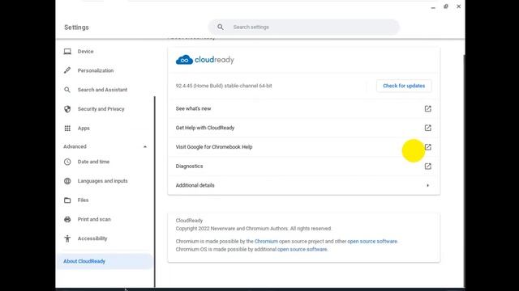Click version text 92.4.45 Home Build

pyautogui.click(x=224, y=86)
